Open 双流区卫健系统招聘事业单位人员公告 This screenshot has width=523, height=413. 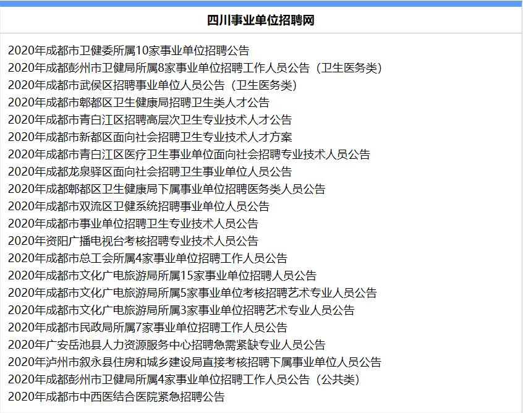tap(139, 206)
